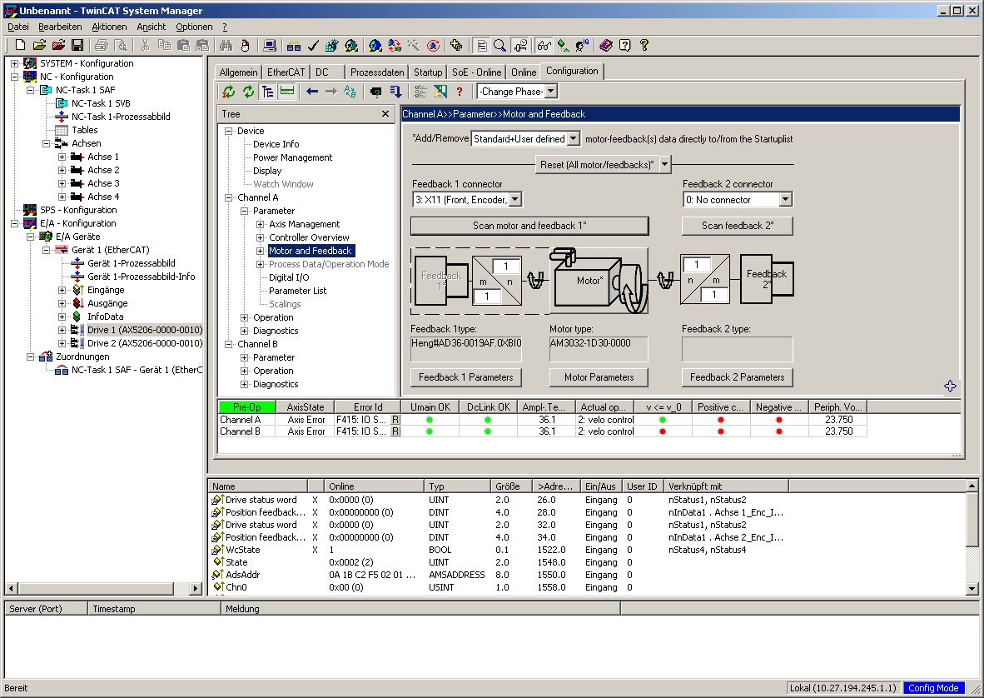984x698 pixels.
Task: Expand Channel A Operation node
Action: (x=244, y=317)
